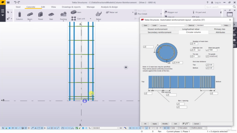Click the Column tool in the Concrete ribbon
This screenshot has width=237, height=133.
click(x=20, y=16)
